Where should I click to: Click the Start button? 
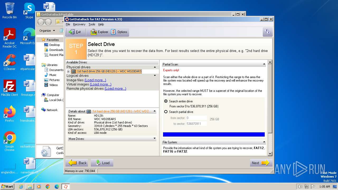click(7, 186)
